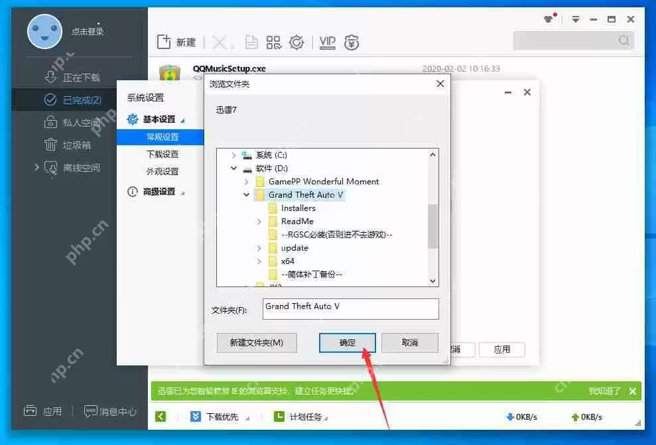
Task: Click the 应用 button in settings dialog
Action: tap(501, 350)
